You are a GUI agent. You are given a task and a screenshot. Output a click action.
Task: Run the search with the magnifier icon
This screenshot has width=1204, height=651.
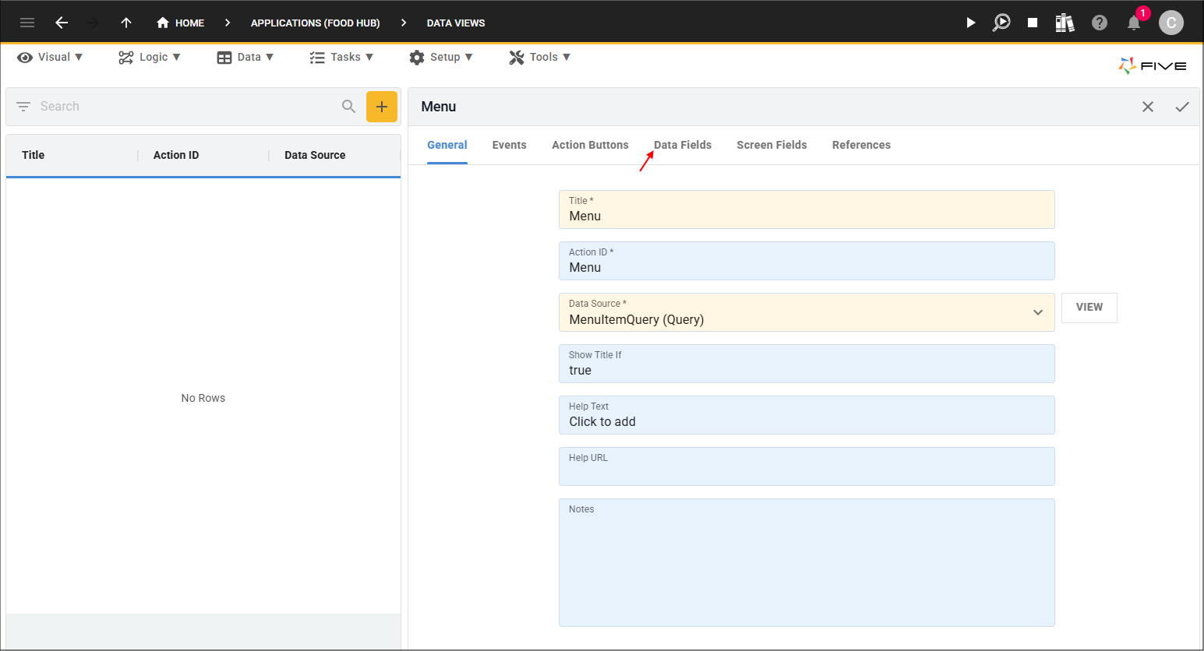[x=348, y=106]
